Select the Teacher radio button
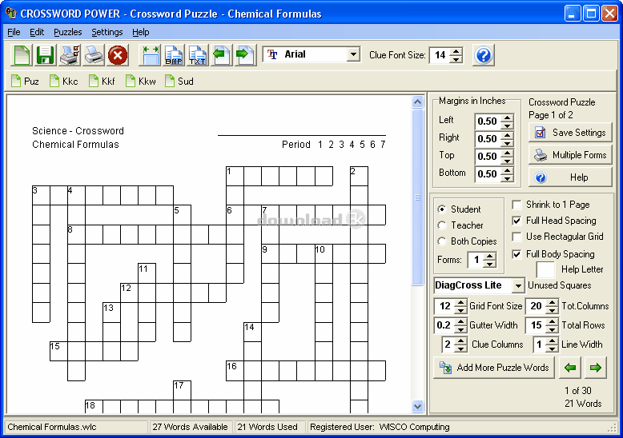Image resolution: width=623 pixels, height=438 pixels. pyautogui.click(x=441, y=225)
